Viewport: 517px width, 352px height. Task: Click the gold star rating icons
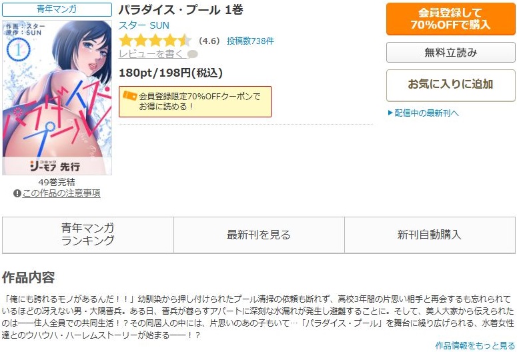pyautogui.click(x=155, y=41)
